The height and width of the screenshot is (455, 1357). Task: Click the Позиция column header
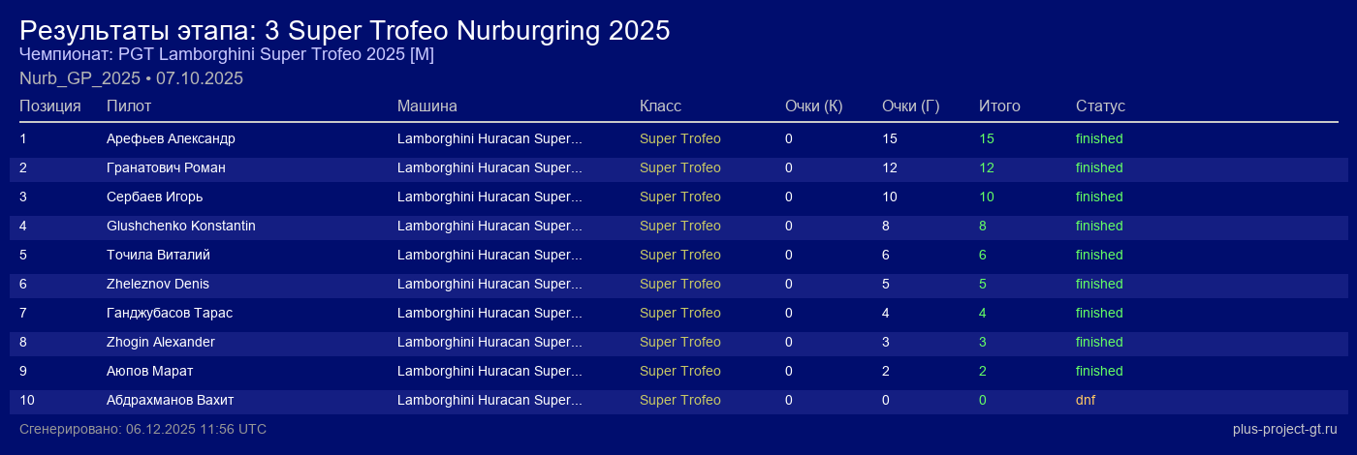click(x=50, y=106)
